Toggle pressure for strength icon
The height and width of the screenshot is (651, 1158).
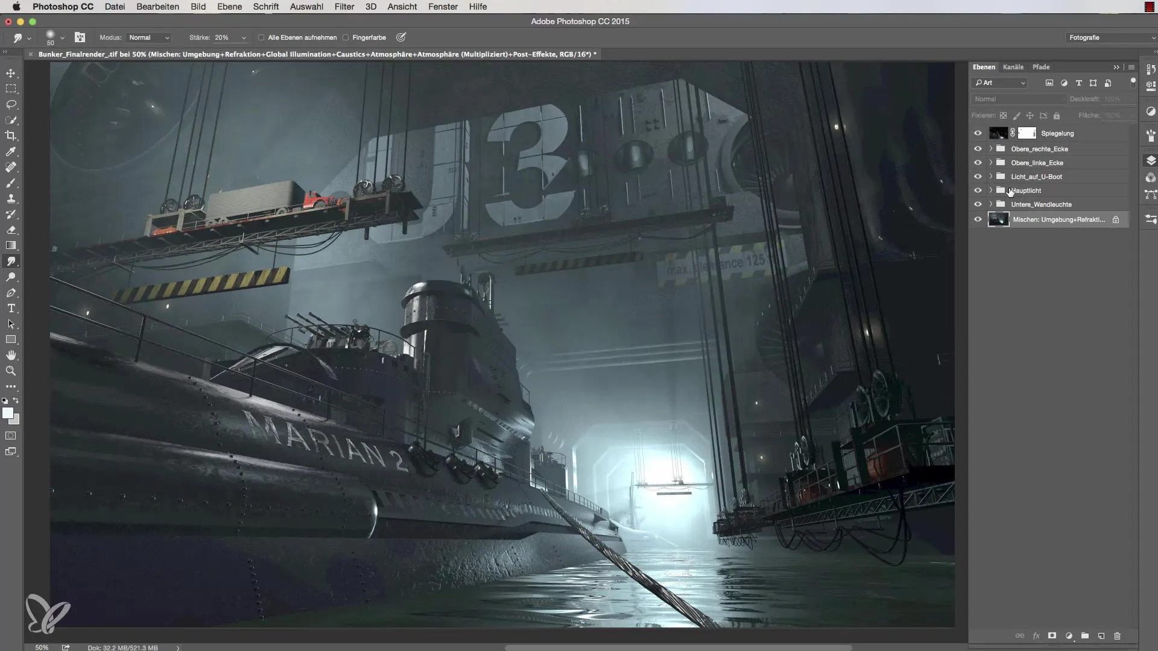pos(401,37)
